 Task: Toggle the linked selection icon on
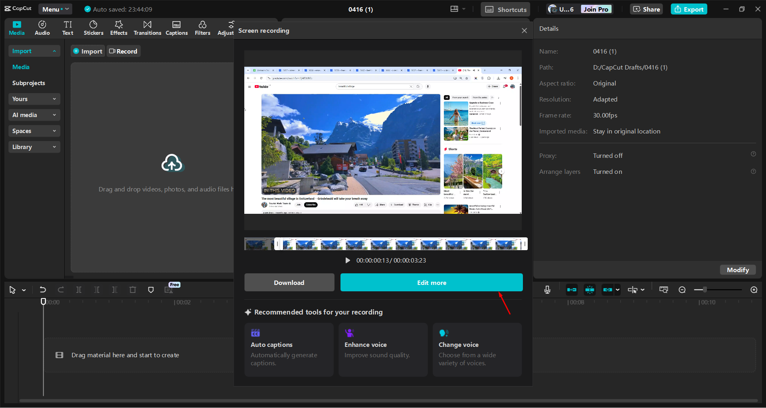(608, 289)
